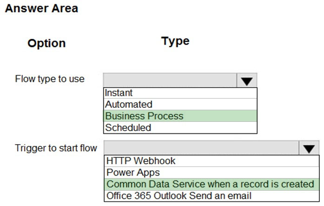Screen dimensions: 324x206
Task: Select the Power Apps trigger option
Action: point(212,173)
